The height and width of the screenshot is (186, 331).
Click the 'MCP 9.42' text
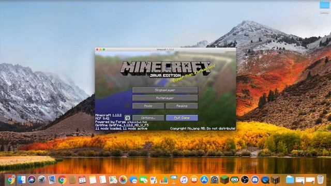102,118
